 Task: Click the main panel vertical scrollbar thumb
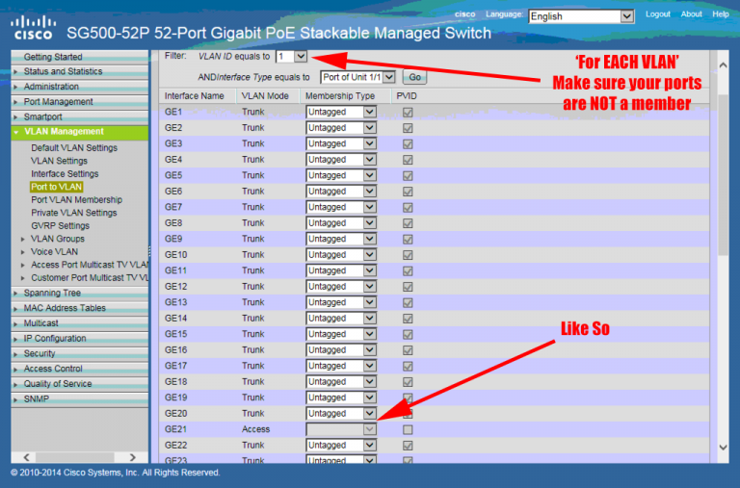tap(723, 174)
